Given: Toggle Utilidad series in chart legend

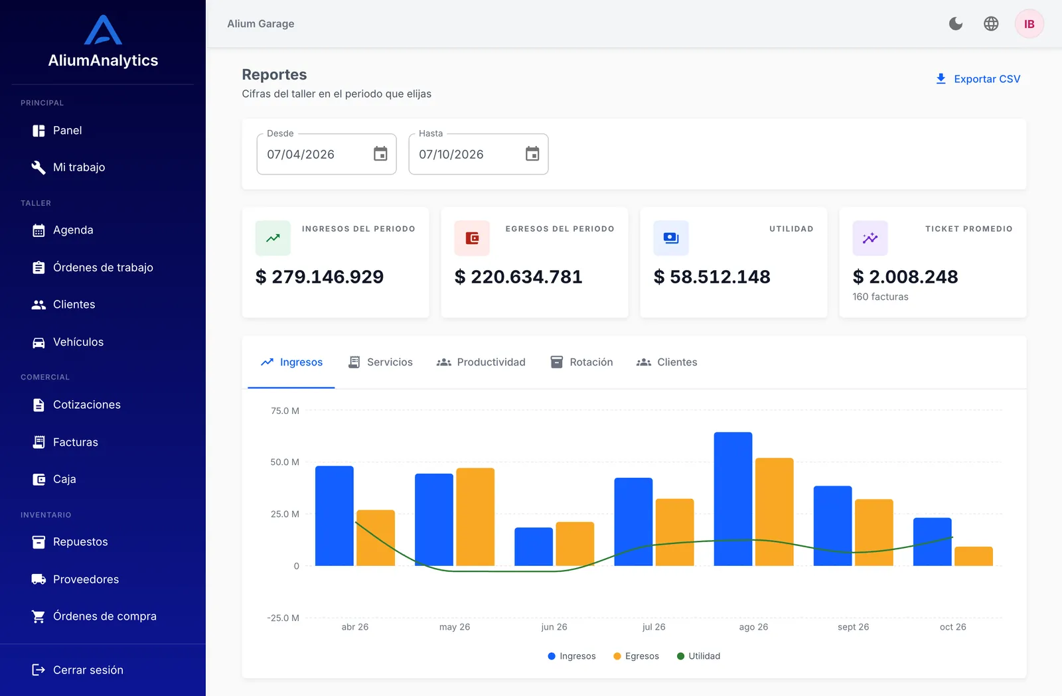Looking at the screenshot, I should point(698,656).
